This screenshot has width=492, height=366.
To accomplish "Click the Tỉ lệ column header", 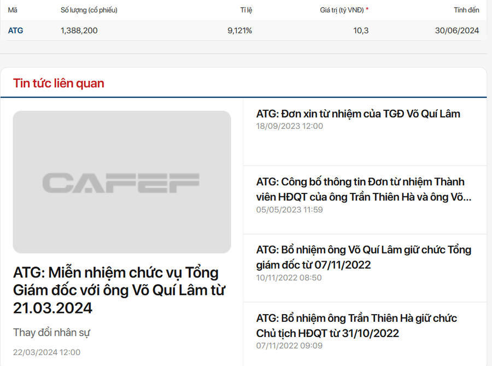I will pyautogui.click(x=247, y=10).
